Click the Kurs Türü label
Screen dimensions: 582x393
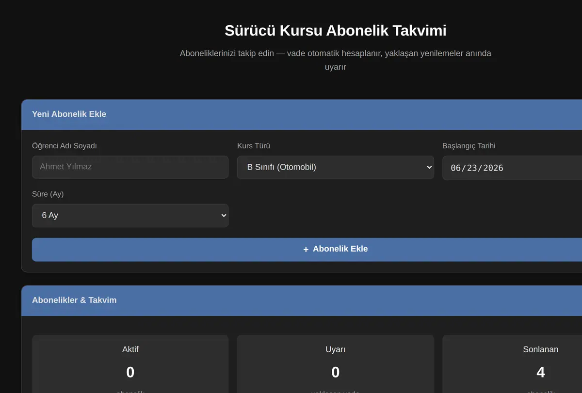[x=253, y=146]
